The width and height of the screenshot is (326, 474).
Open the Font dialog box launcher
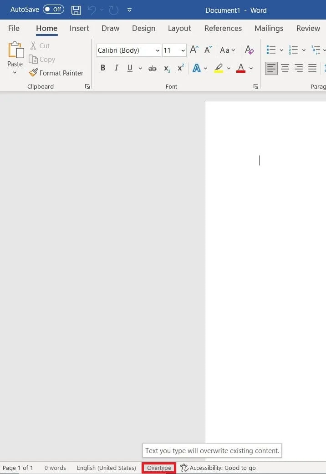click(256, 86)
